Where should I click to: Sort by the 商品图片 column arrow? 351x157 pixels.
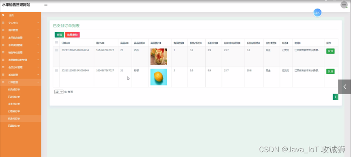[161, 43]
